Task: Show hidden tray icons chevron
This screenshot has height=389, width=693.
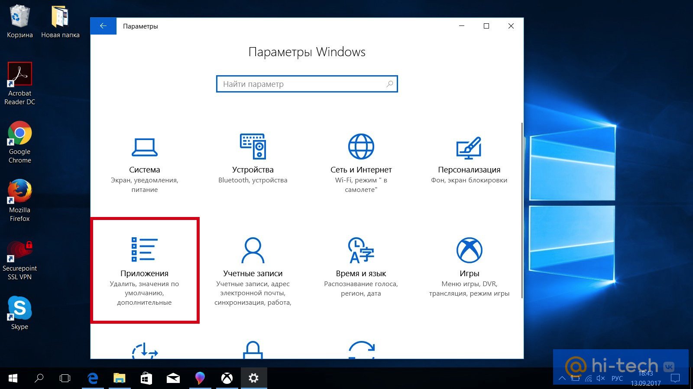Action: coord(562,379)
